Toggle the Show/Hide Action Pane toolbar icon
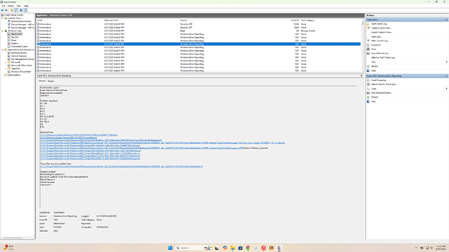Screen dimensions: 449x252 [25, 10]
